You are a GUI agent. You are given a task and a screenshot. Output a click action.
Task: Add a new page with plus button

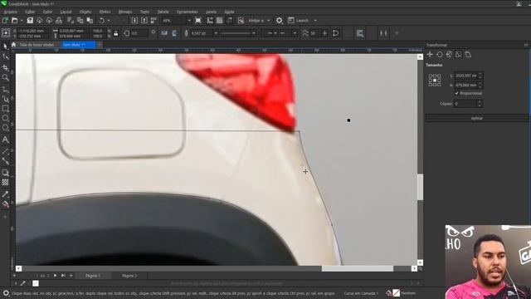[71, 276]
